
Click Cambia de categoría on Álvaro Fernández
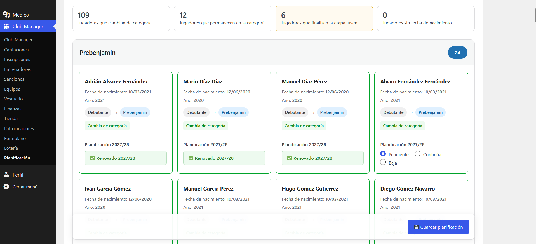click(x=403, y=126)
